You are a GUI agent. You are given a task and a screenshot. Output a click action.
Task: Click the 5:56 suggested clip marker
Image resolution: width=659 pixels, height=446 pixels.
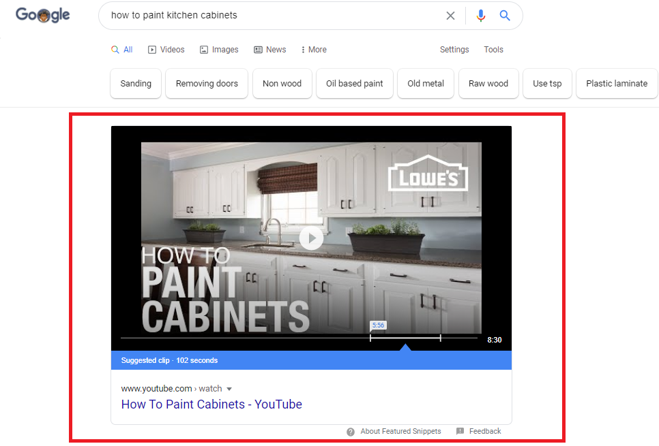pos(378,325)
